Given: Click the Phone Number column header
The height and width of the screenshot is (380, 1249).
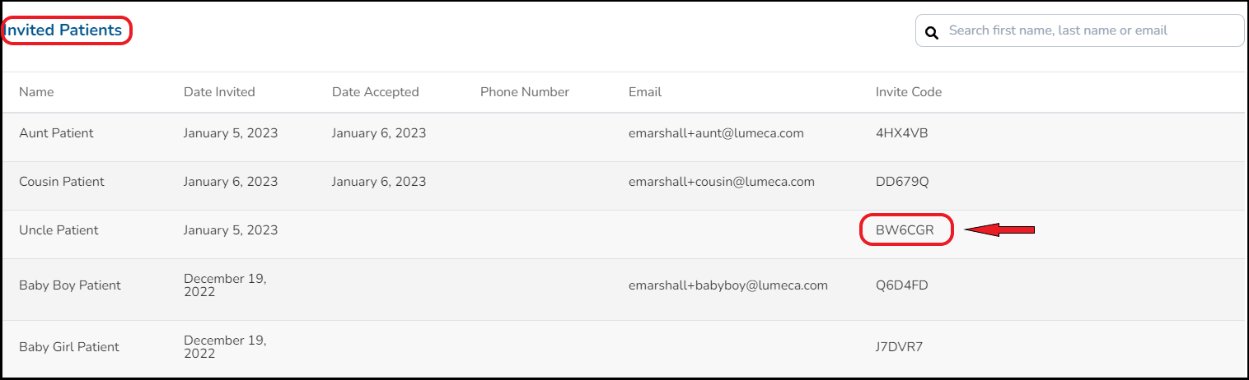Looking at the screenshot, I should [525, 92].
